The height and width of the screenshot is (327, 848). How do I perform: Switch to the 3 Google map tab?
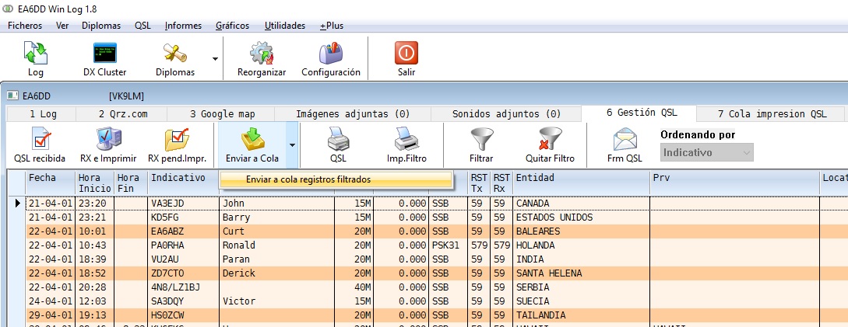coord(222,113)
